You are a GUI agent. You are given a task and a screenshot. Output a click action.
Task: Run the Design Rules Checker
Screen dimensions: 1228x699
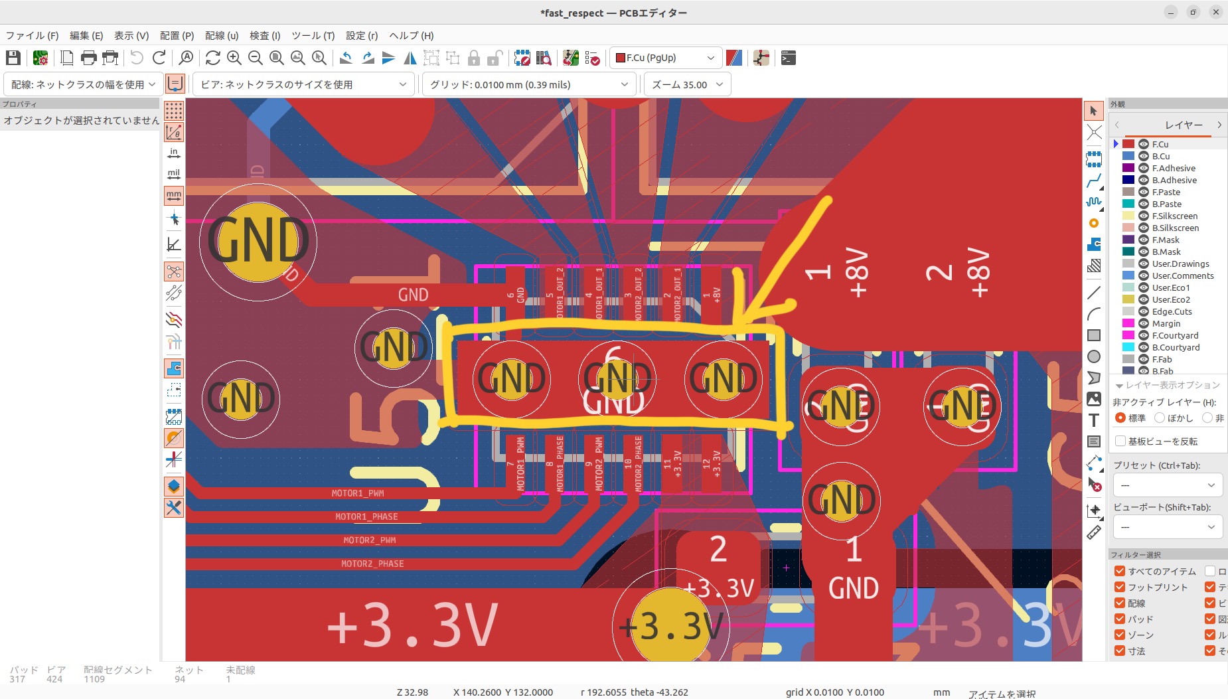592,58
